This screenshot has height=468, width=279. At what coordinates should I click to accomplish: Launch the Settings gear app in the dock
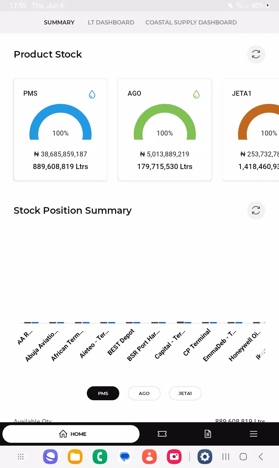[x=205, y=456]
